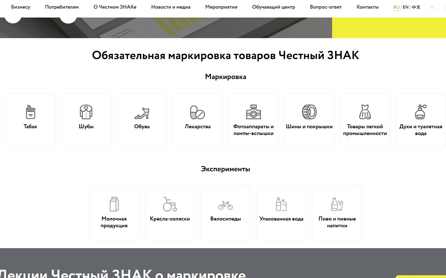Click the packaged water bottles icon

(281, 204)
